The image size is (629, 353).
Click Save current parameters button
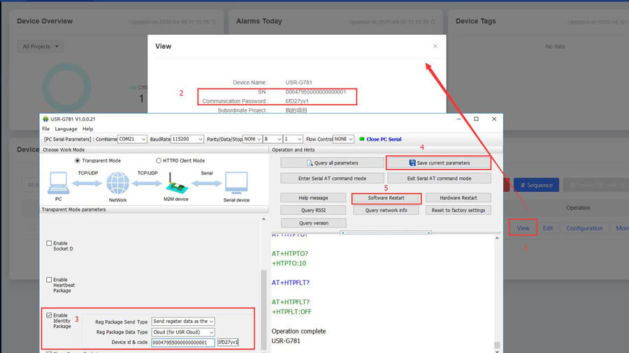coord(439,163)
